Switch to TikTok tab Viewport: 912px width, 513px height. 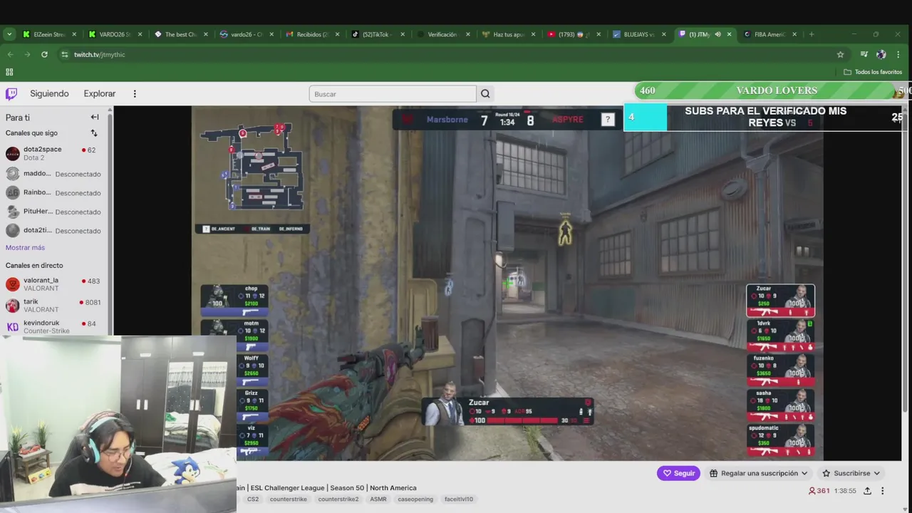coord(378,34)
